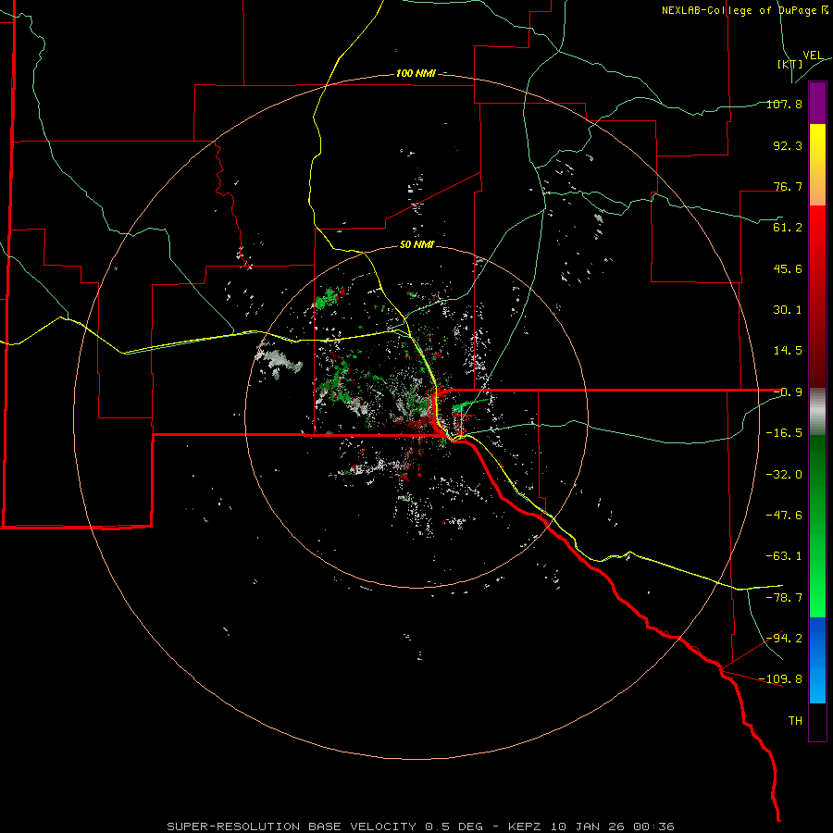Image resolution: width=833 pixels, height=833 pixels.
Task: Click the TH legend label
Action: [x=795, y=721]
